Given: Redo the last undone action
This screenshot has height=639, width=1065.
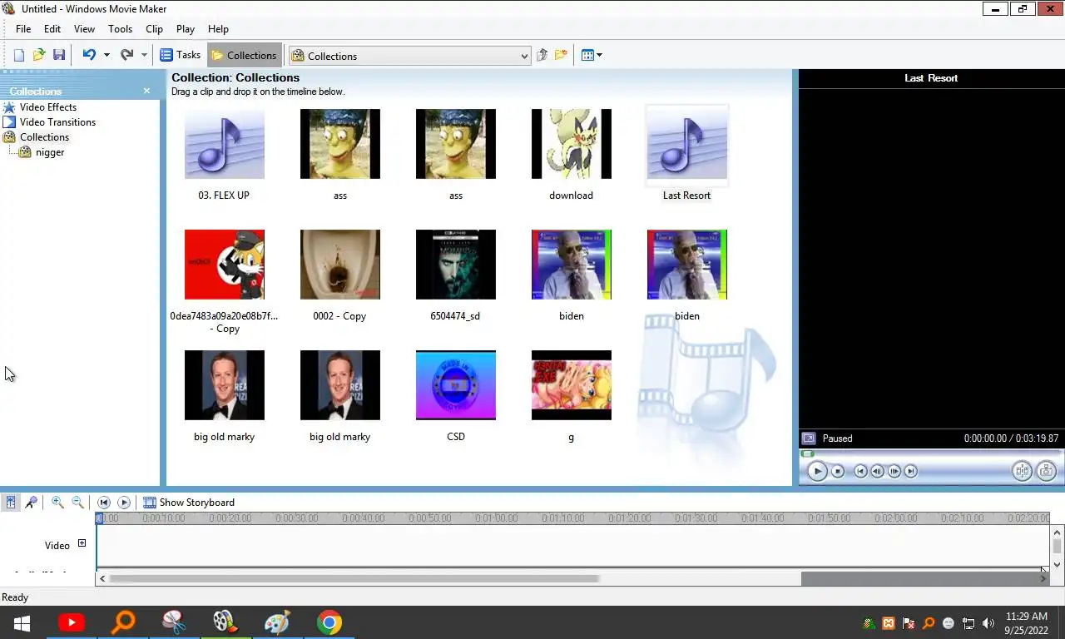Looking at the screenshot, I should pyautogui.click(x=126, y=55).
